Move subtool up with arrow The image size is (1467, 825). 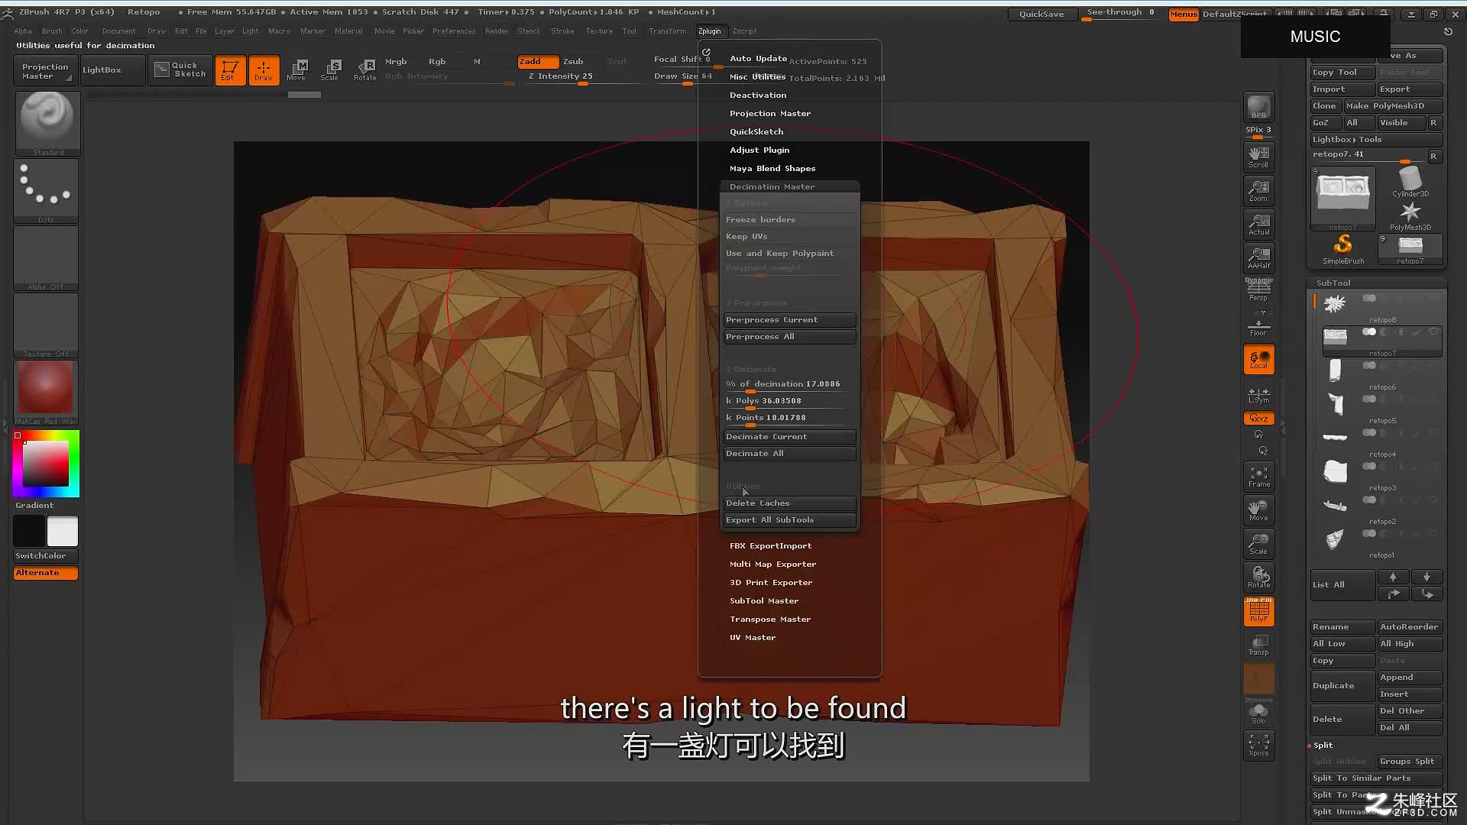(1393, 577)
